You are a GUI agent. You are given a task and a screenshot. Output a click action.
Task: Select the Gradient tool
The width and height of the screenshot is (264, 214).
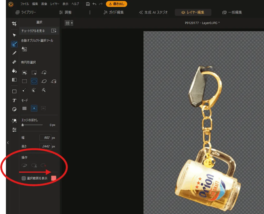point(14,80)
